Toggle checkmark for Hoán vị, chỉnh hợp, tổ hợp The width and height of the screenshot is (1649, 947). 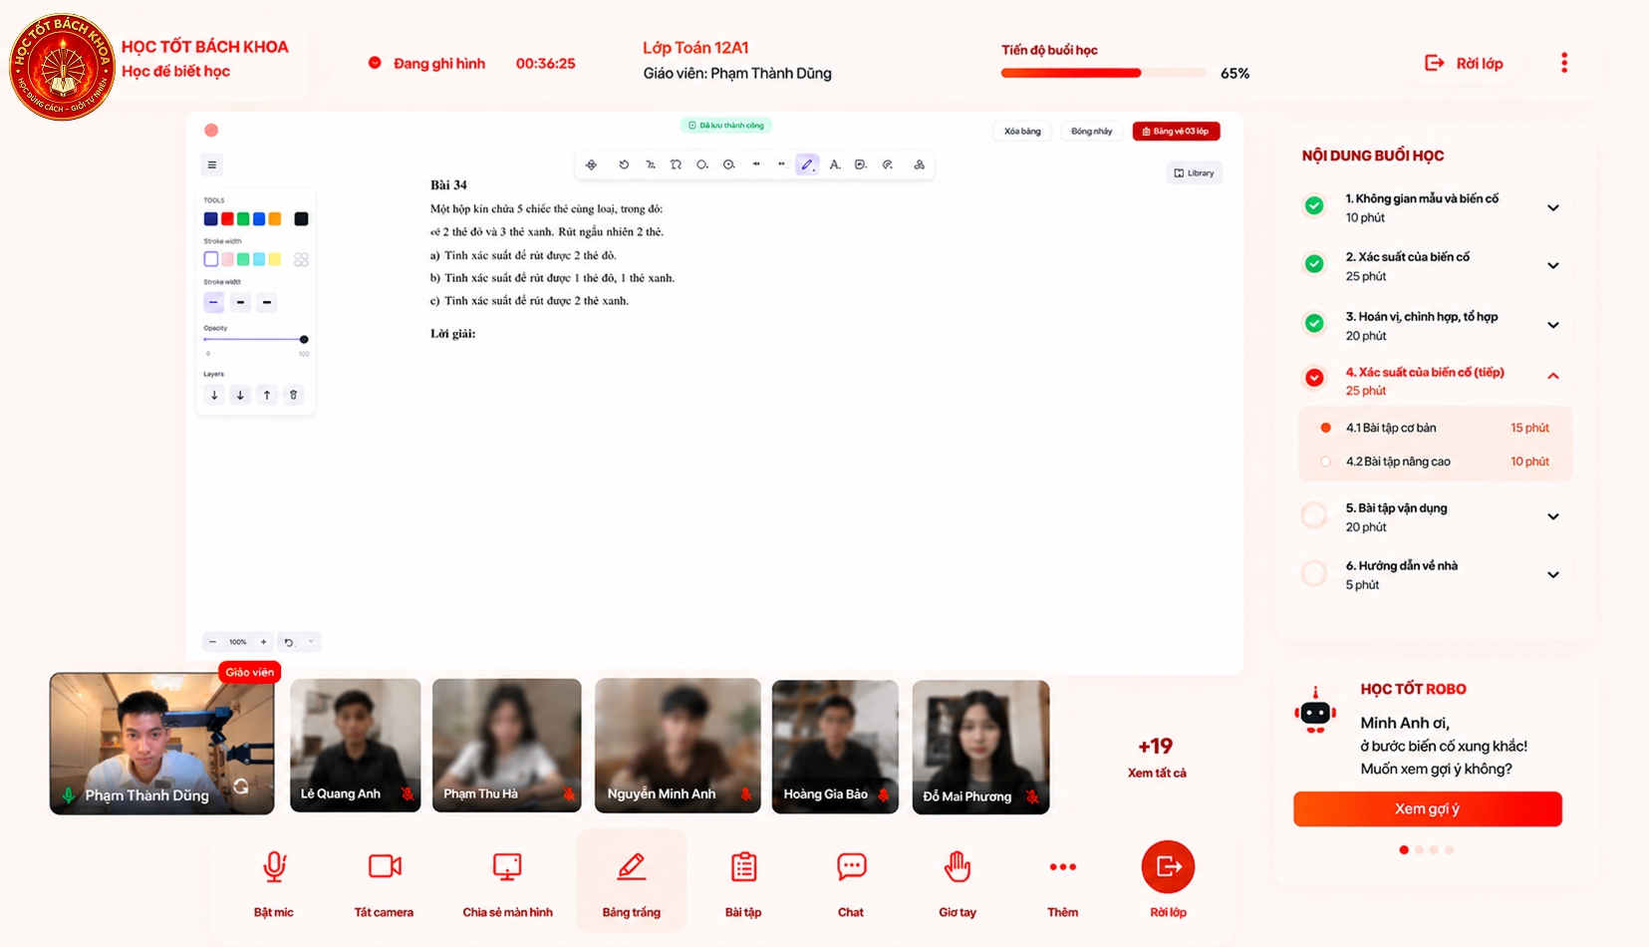(1314, 324)
